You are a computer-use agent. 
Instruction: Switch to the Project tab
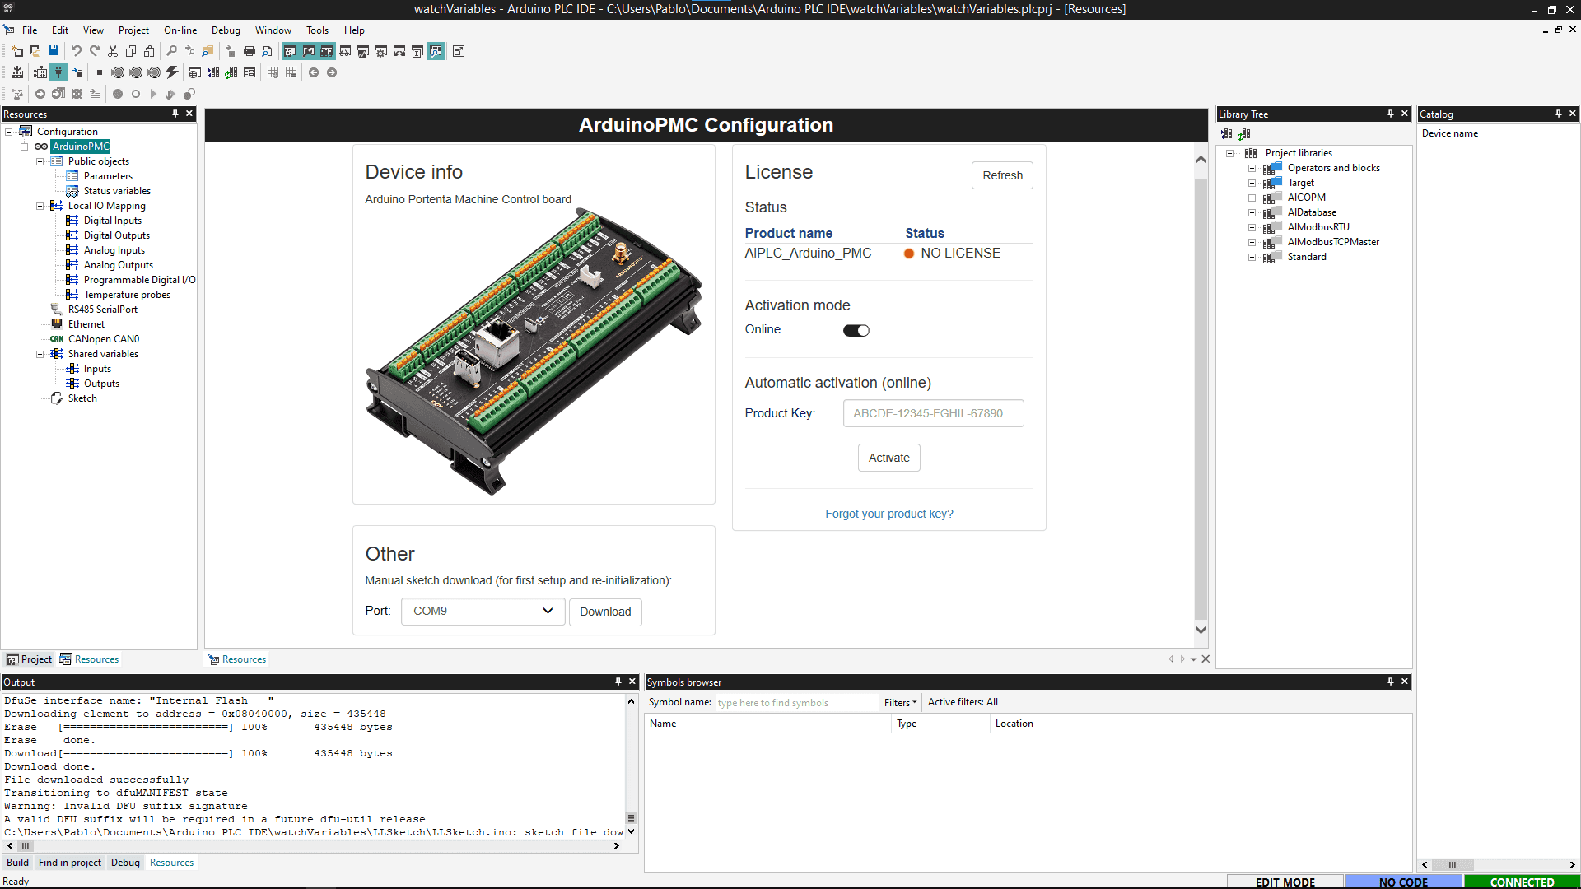point(30,659)
